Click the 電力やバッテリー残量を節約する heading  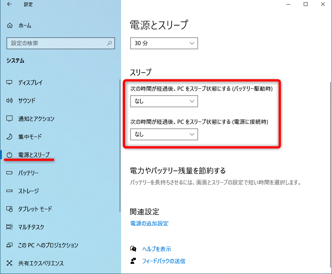pos(178,170)
